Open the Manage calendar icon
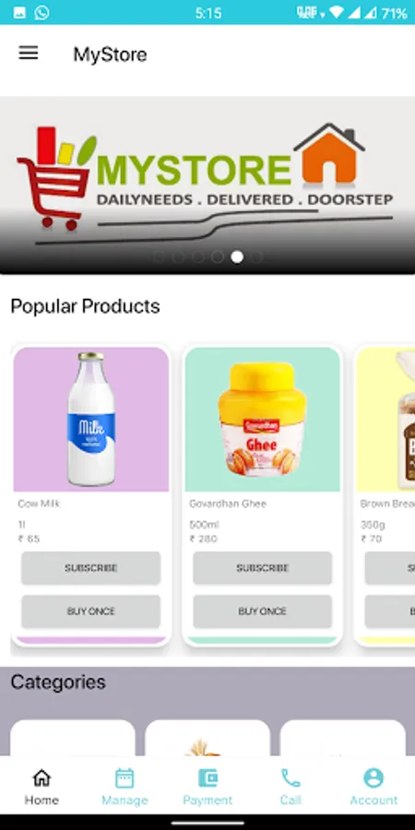This screenshot has width=415, height=830. pyautogui.click(x=125, y=778)
